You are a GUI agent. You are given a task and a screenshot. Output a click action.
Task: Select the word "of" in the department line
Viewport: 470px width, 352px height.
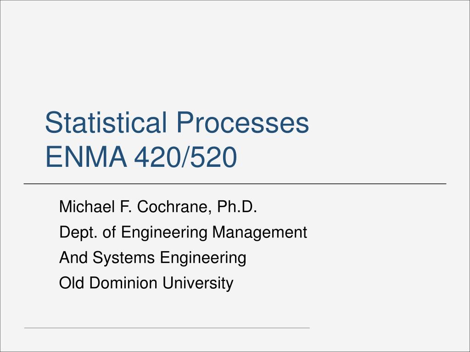coord(109,232)
